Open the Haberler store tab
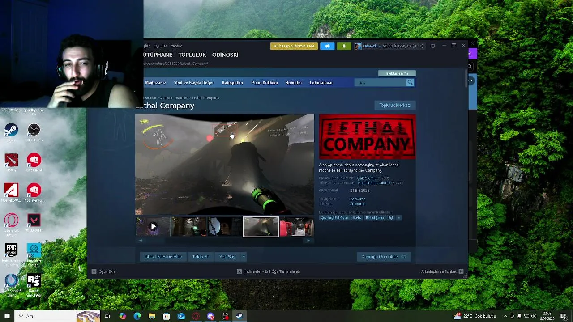The image size is (573, 322). [294, 83]
